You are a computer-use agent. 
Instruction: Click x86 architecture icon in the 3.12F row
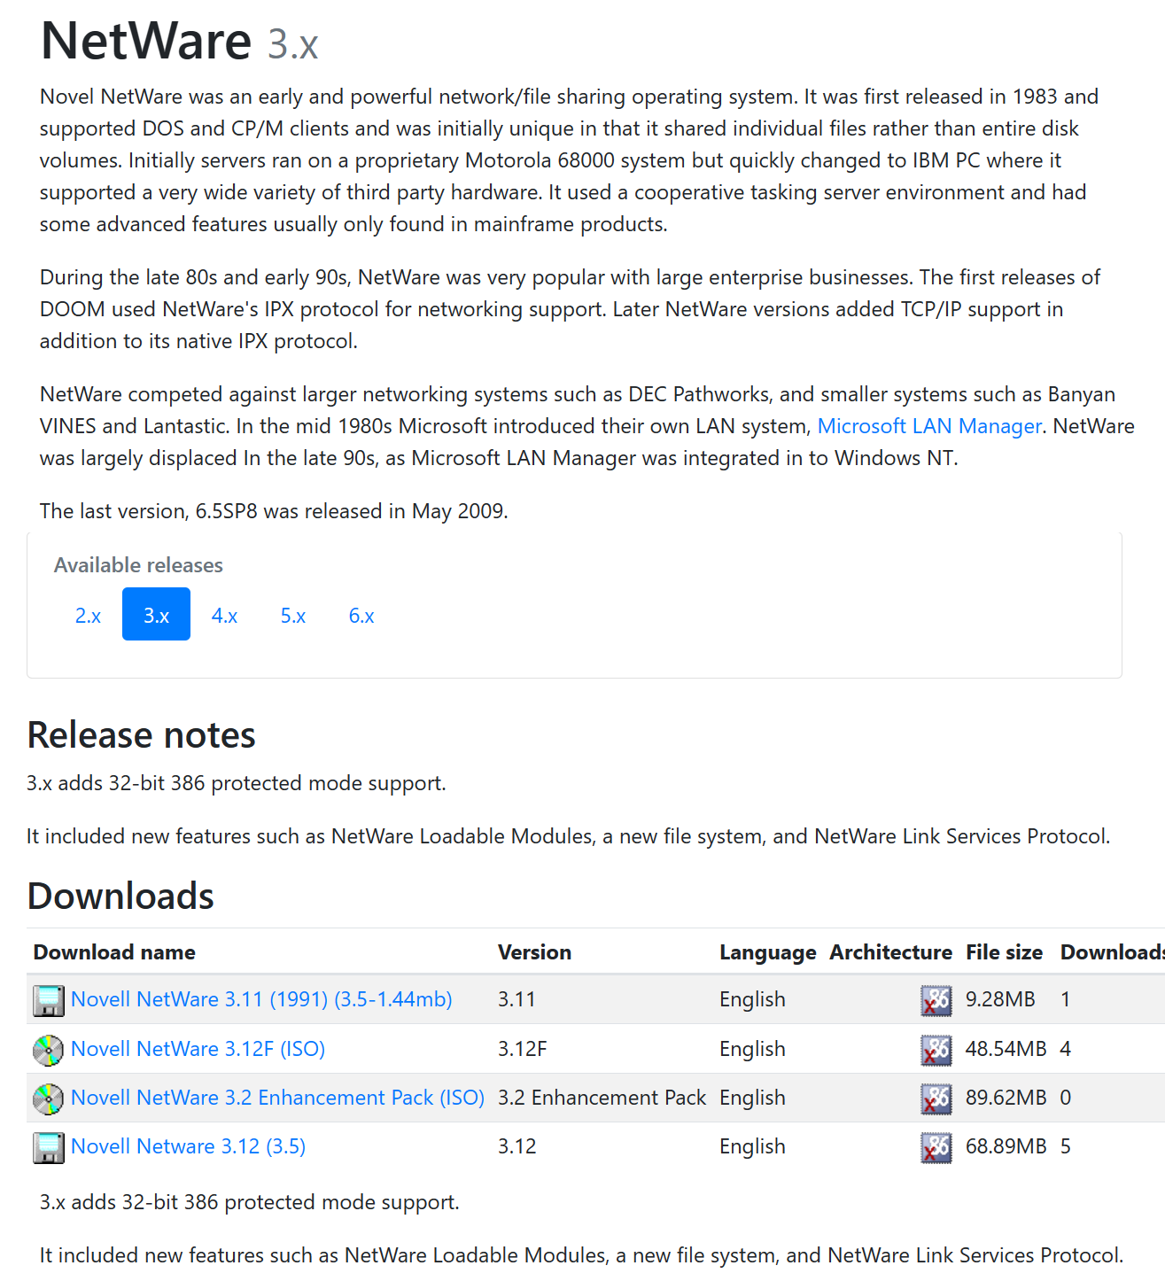(x=936, y=1050)
